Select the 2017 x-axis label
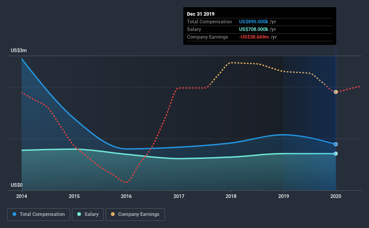369x228 pixels. [179, 196]
